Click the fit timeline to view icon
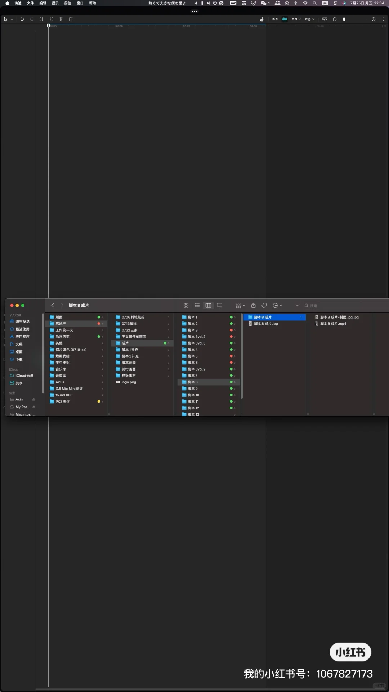This screenshot has height=692, width=389. pyautogui.click(x=325, y=19)
